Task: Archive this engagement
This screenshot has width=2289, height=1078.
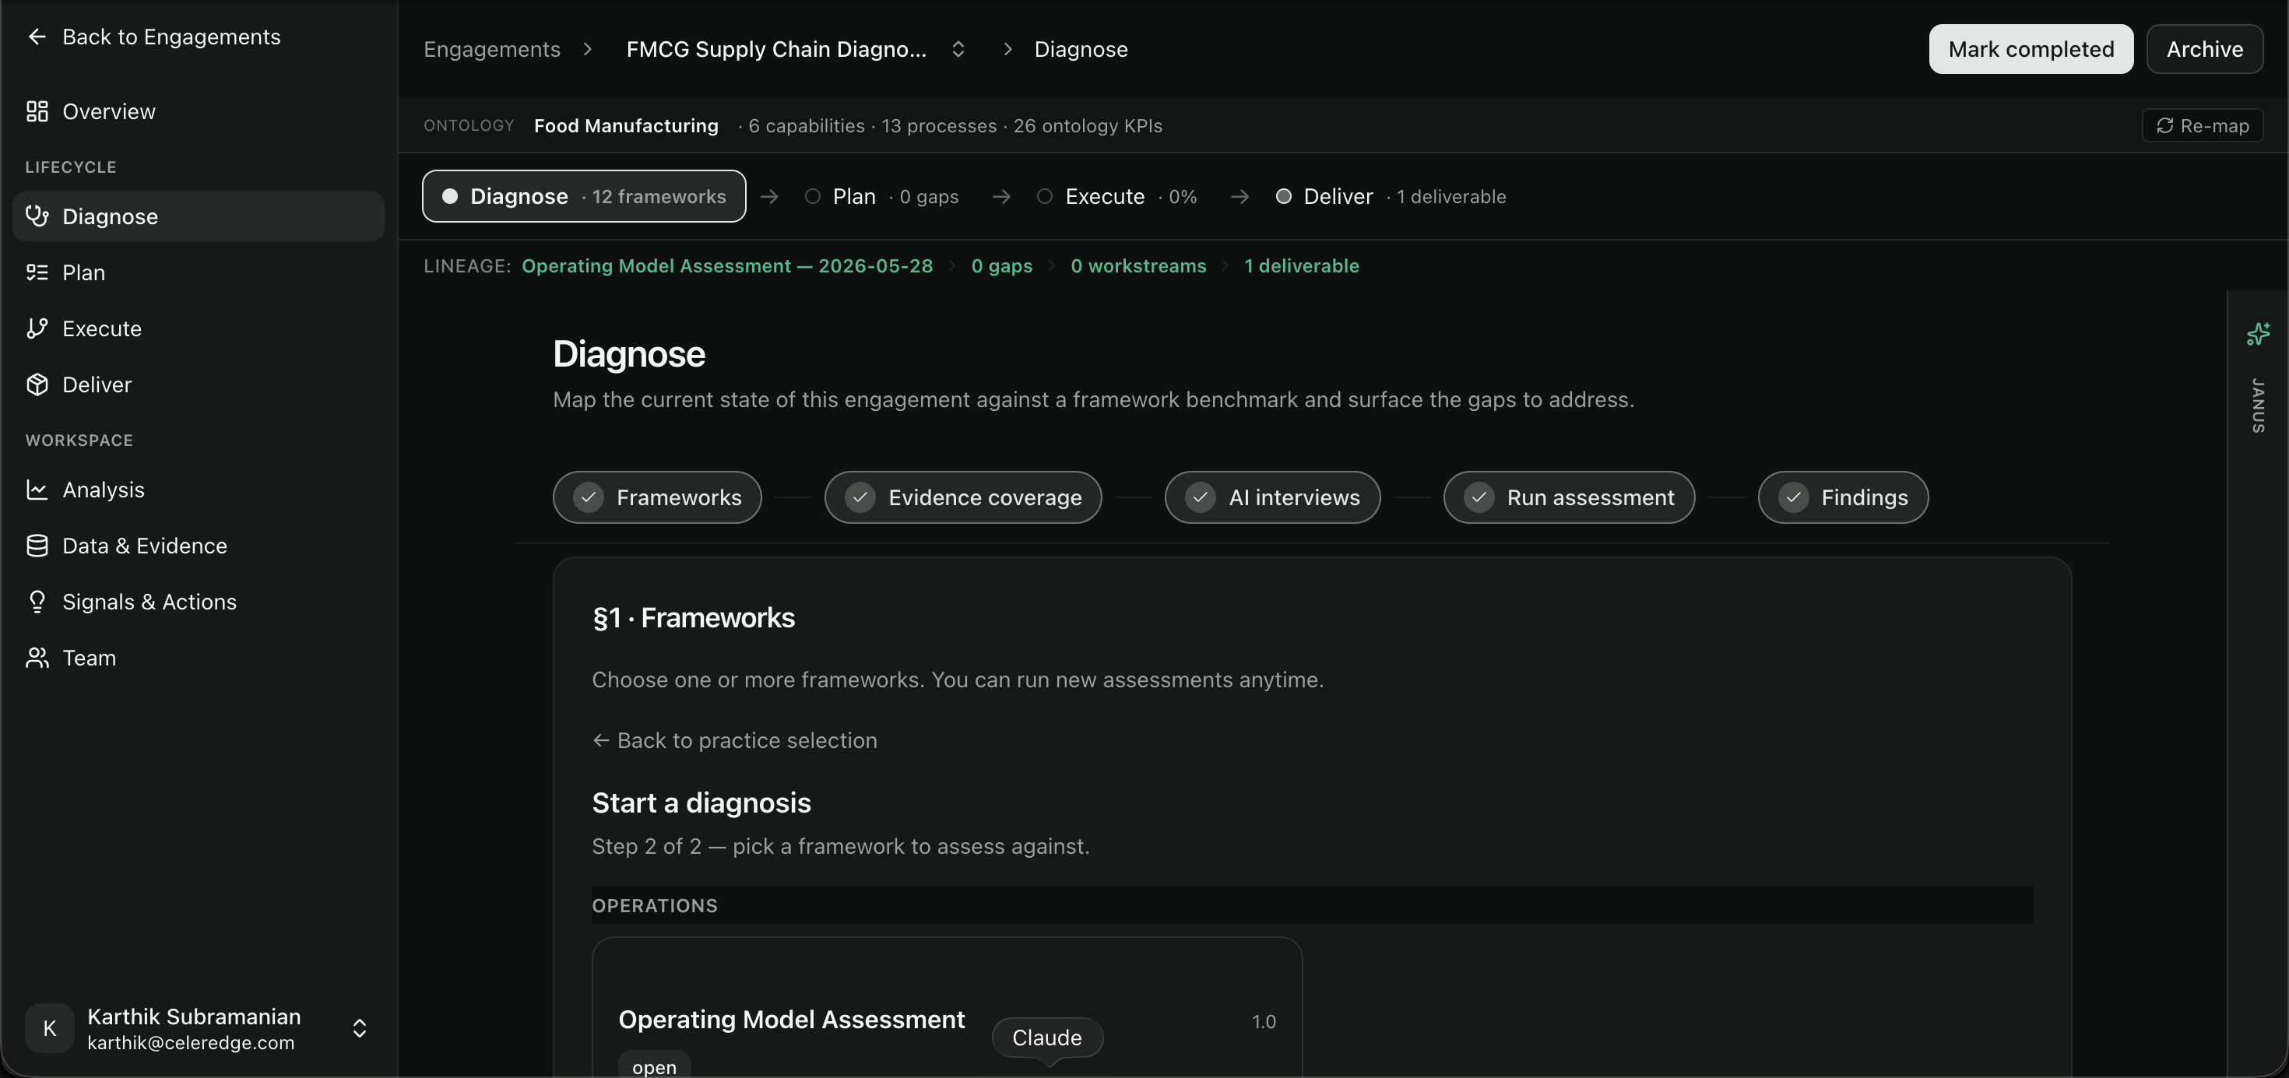Action: 2203,49
